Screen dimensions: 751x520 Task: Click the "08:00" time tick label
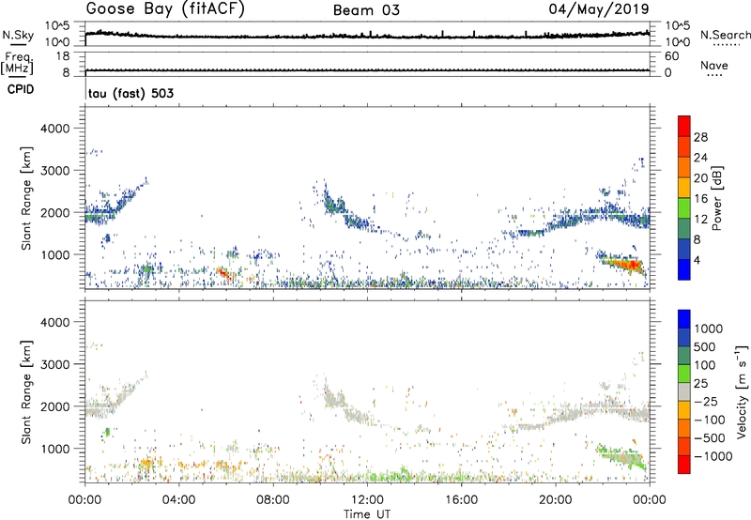273,500
